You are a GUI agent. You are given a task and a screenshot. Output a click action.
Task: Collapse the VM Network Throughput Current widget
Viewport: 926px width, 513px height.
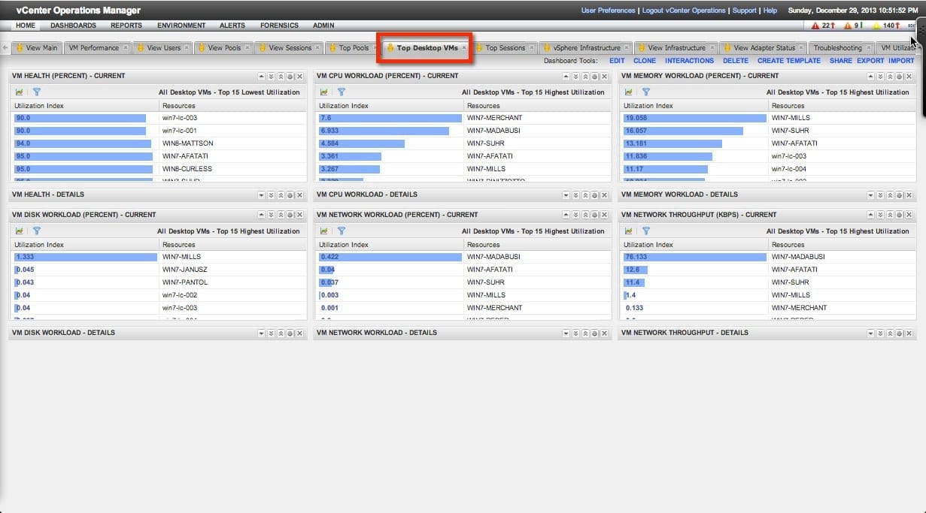tap(871, 215)
